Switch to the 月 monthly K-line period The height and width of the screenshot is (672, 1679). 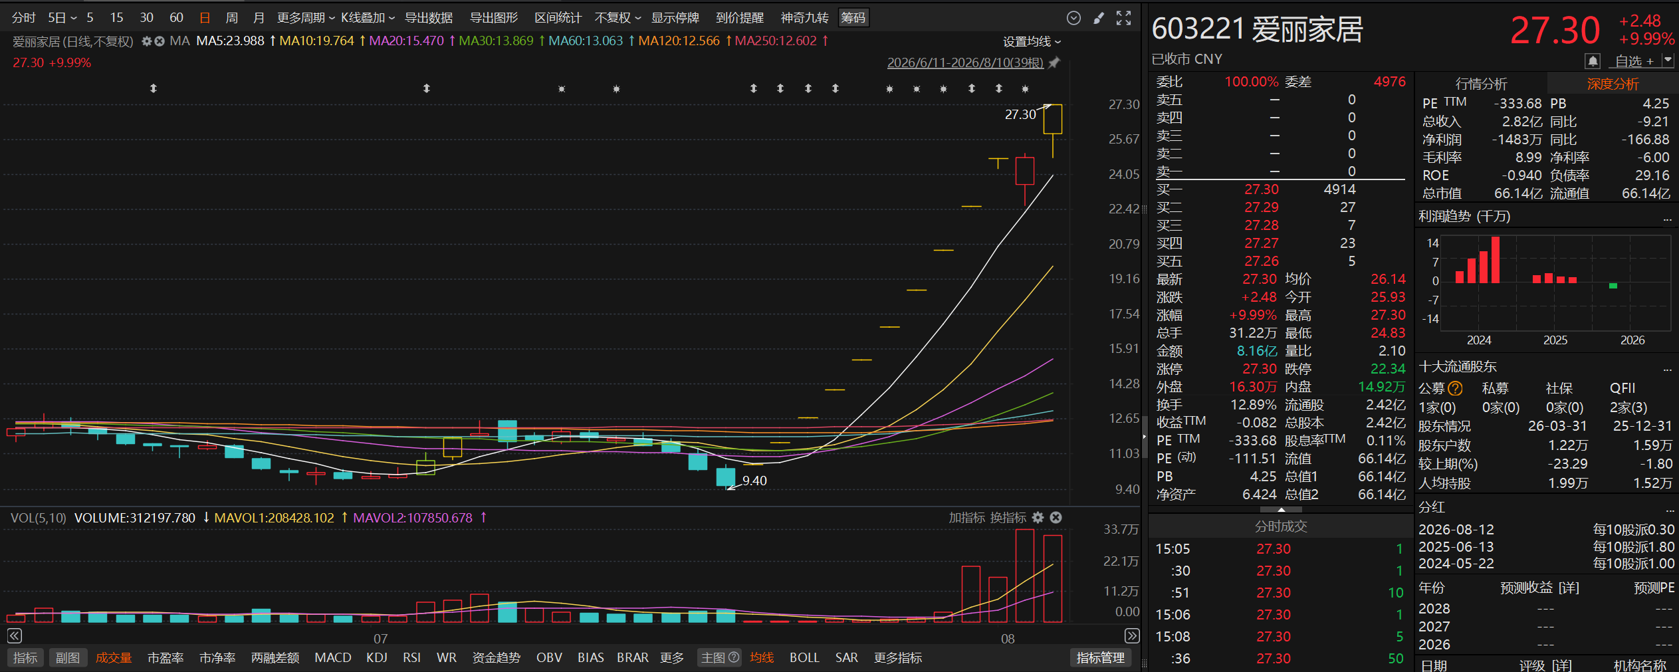(x=259, y=18)
